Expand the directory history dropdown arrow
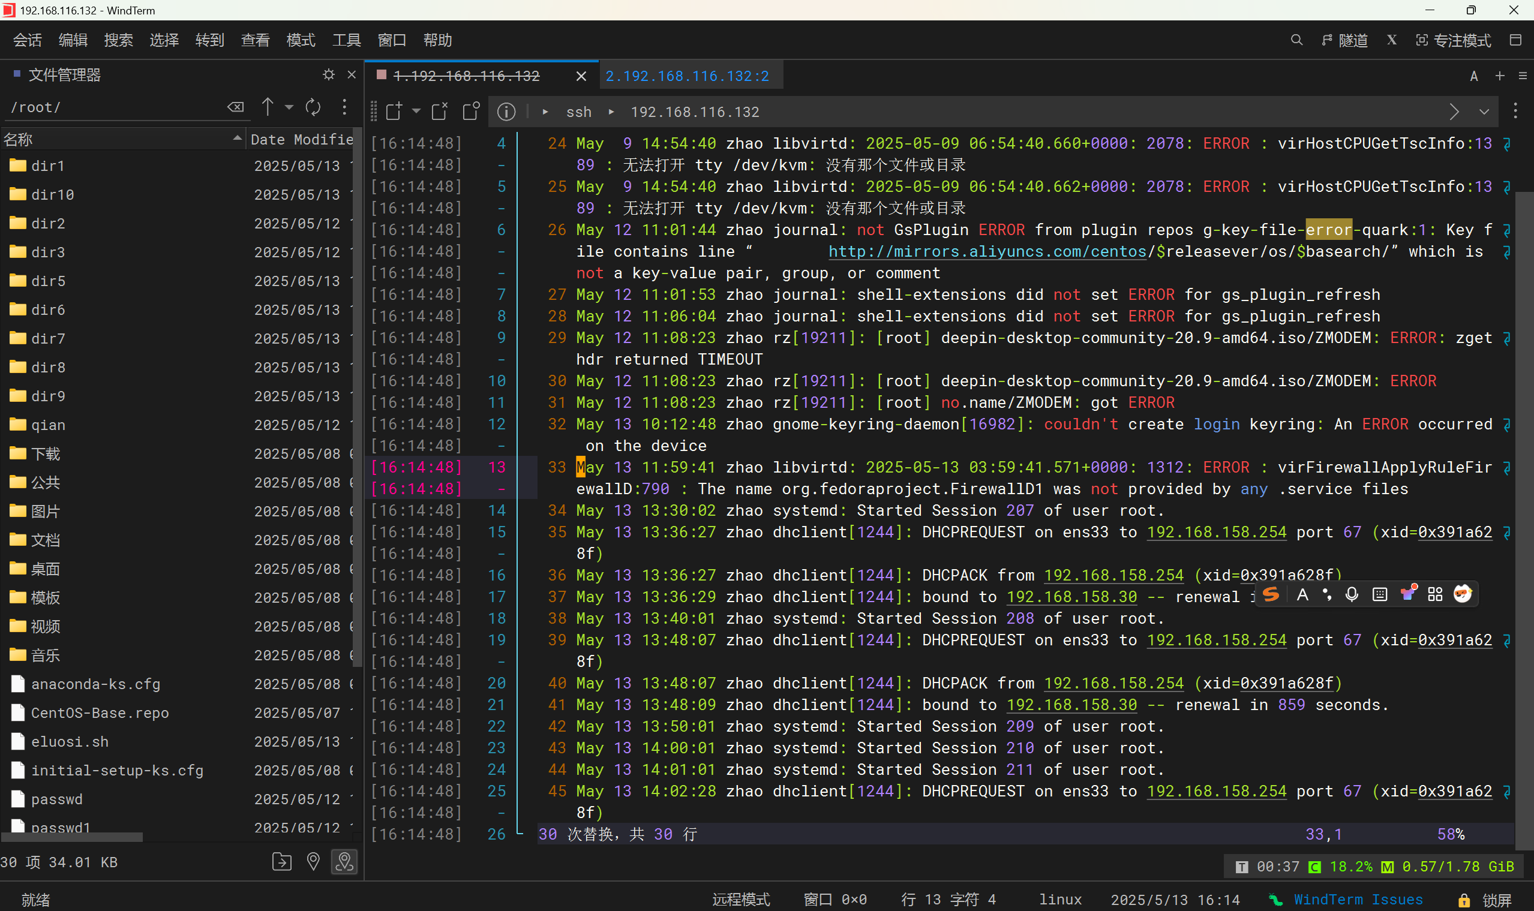This screenshot has width=1534, height=911. 289,107
